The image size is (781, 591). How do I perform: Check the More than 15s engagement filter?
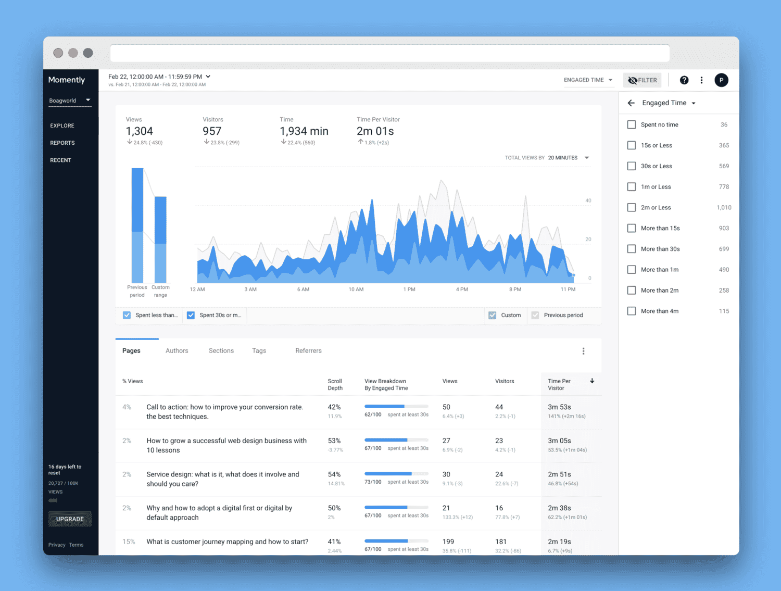click(x=632, y=228)
